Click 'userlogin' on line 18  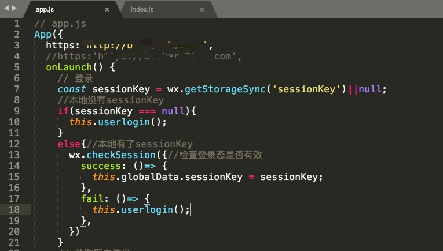[147, 210]
